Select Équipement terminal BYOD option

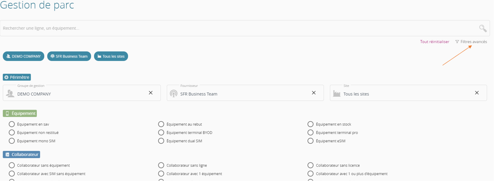161,132
